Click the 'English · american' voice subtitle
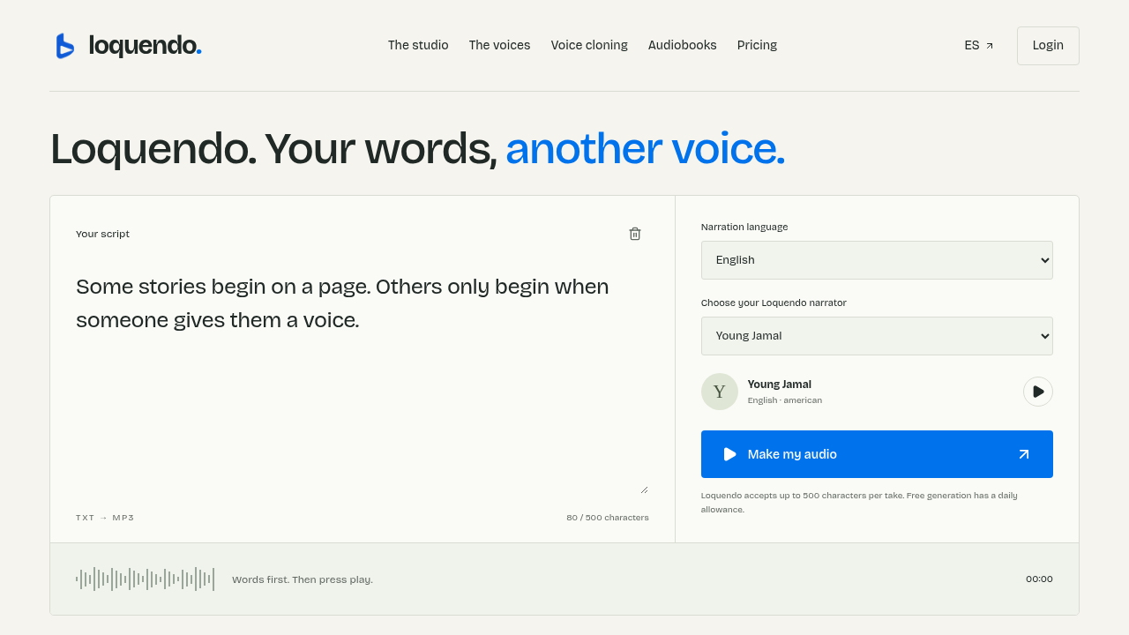 785,400
